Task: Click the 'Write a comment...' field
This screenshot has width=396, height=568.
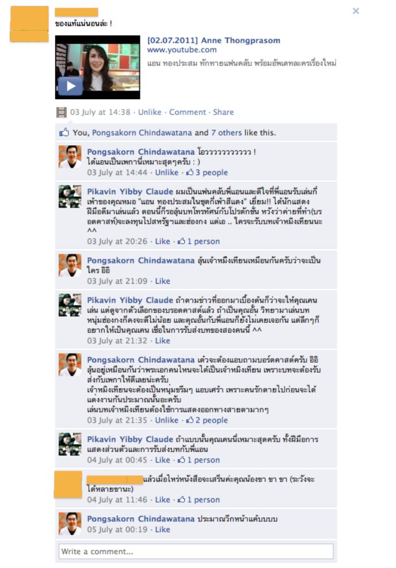Action: pos(196,552)
